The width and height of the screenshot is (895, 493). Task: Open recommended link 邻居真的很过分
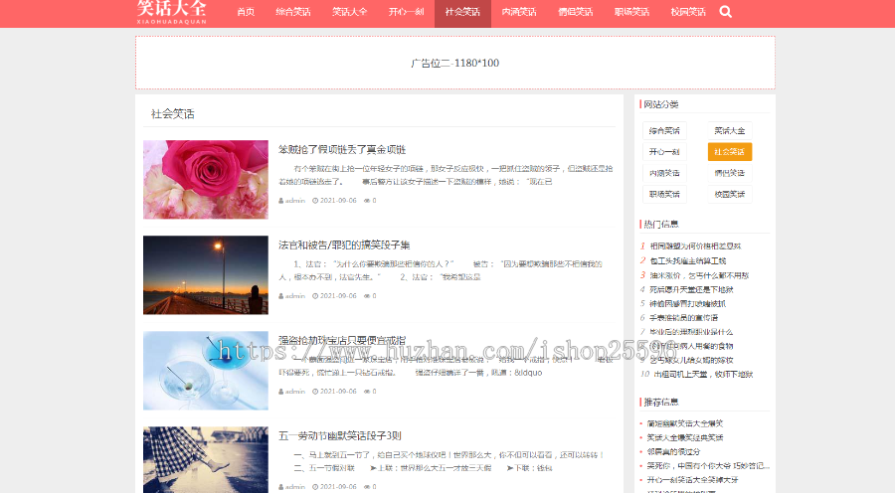pos(673,451)
